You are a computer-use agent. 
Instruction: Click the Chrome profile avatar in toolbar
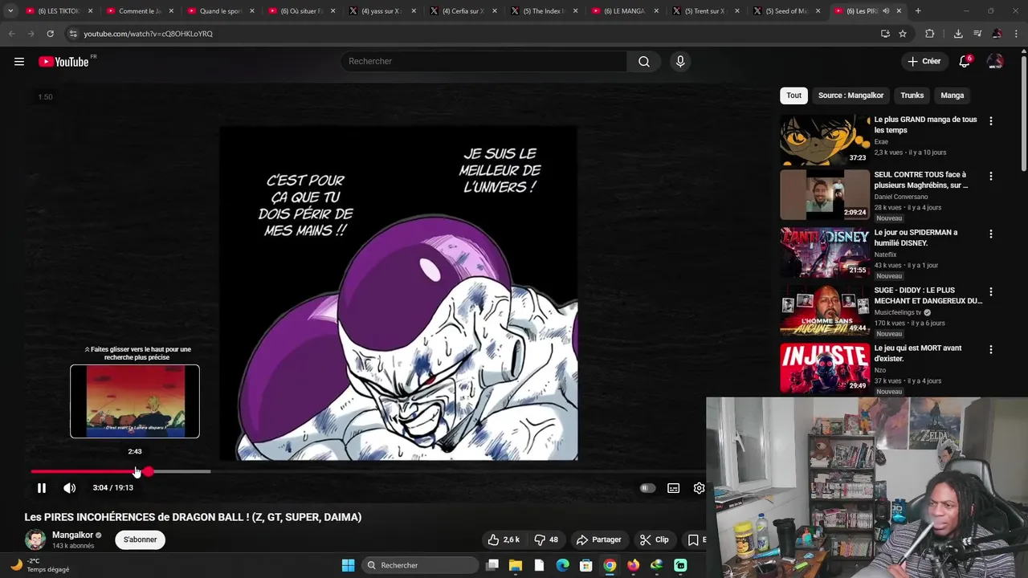tap(997, 34)
